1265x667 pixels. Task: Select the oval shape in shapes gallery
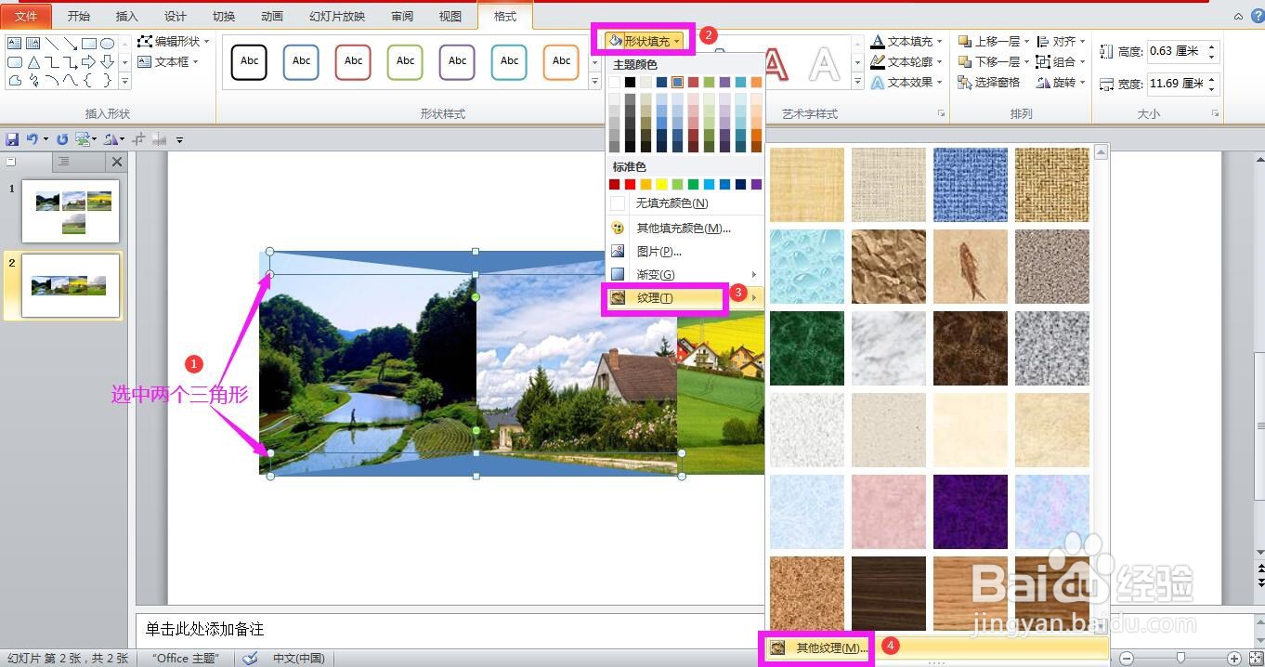(x=107, y=44)
